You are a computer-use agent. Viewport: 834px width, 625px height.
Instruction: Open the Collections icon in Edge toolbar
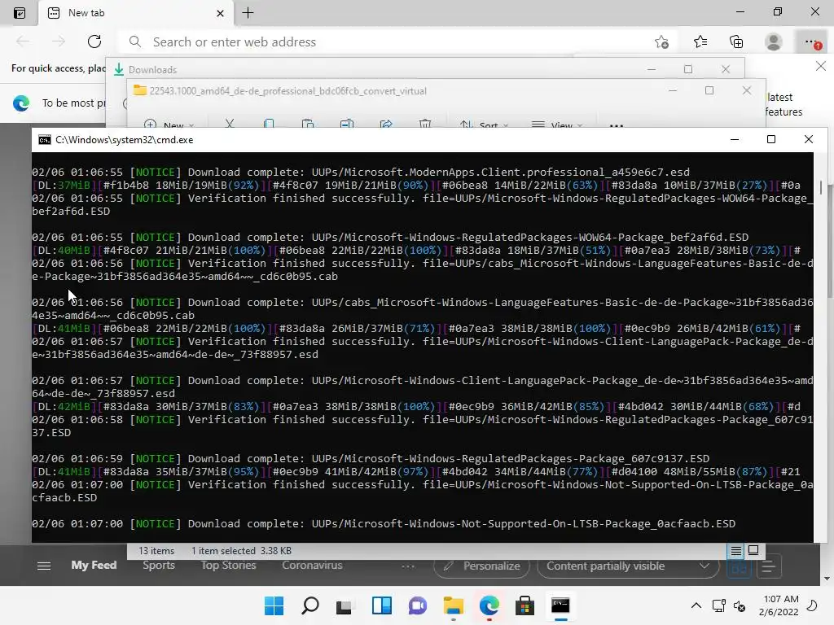pyautogui.click(x=736, y=42)
